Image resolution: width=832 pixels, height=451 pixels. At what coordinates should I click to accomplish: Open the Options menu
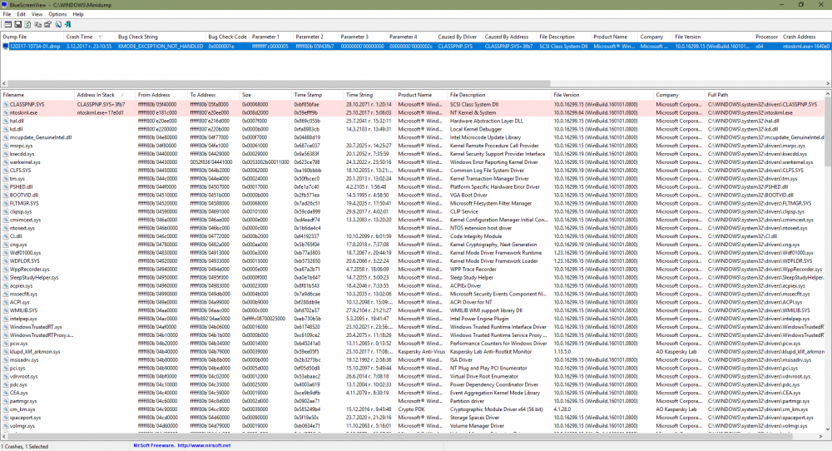[x=57, y=14]
